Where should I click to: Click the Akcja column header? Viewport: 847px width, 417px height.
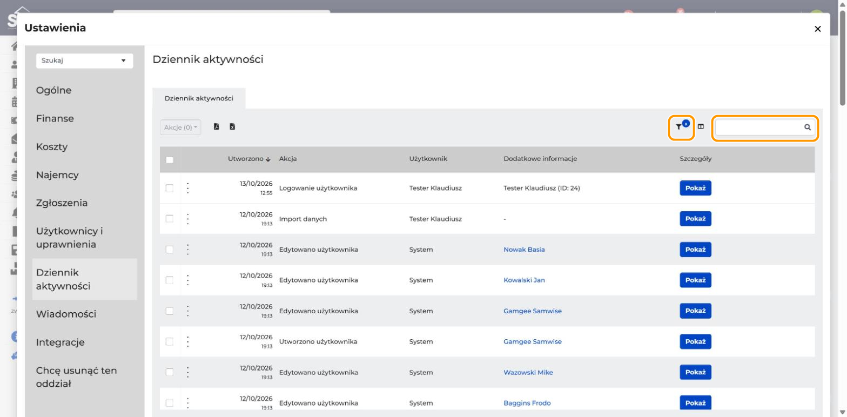click(x=288, y=159)
